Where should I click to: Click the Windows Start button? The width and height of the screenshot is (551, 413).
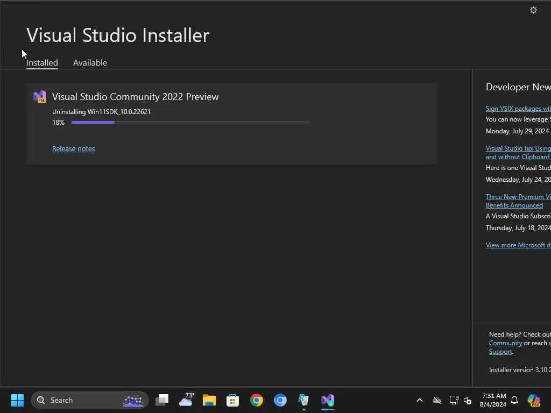[x=17, y=400]
